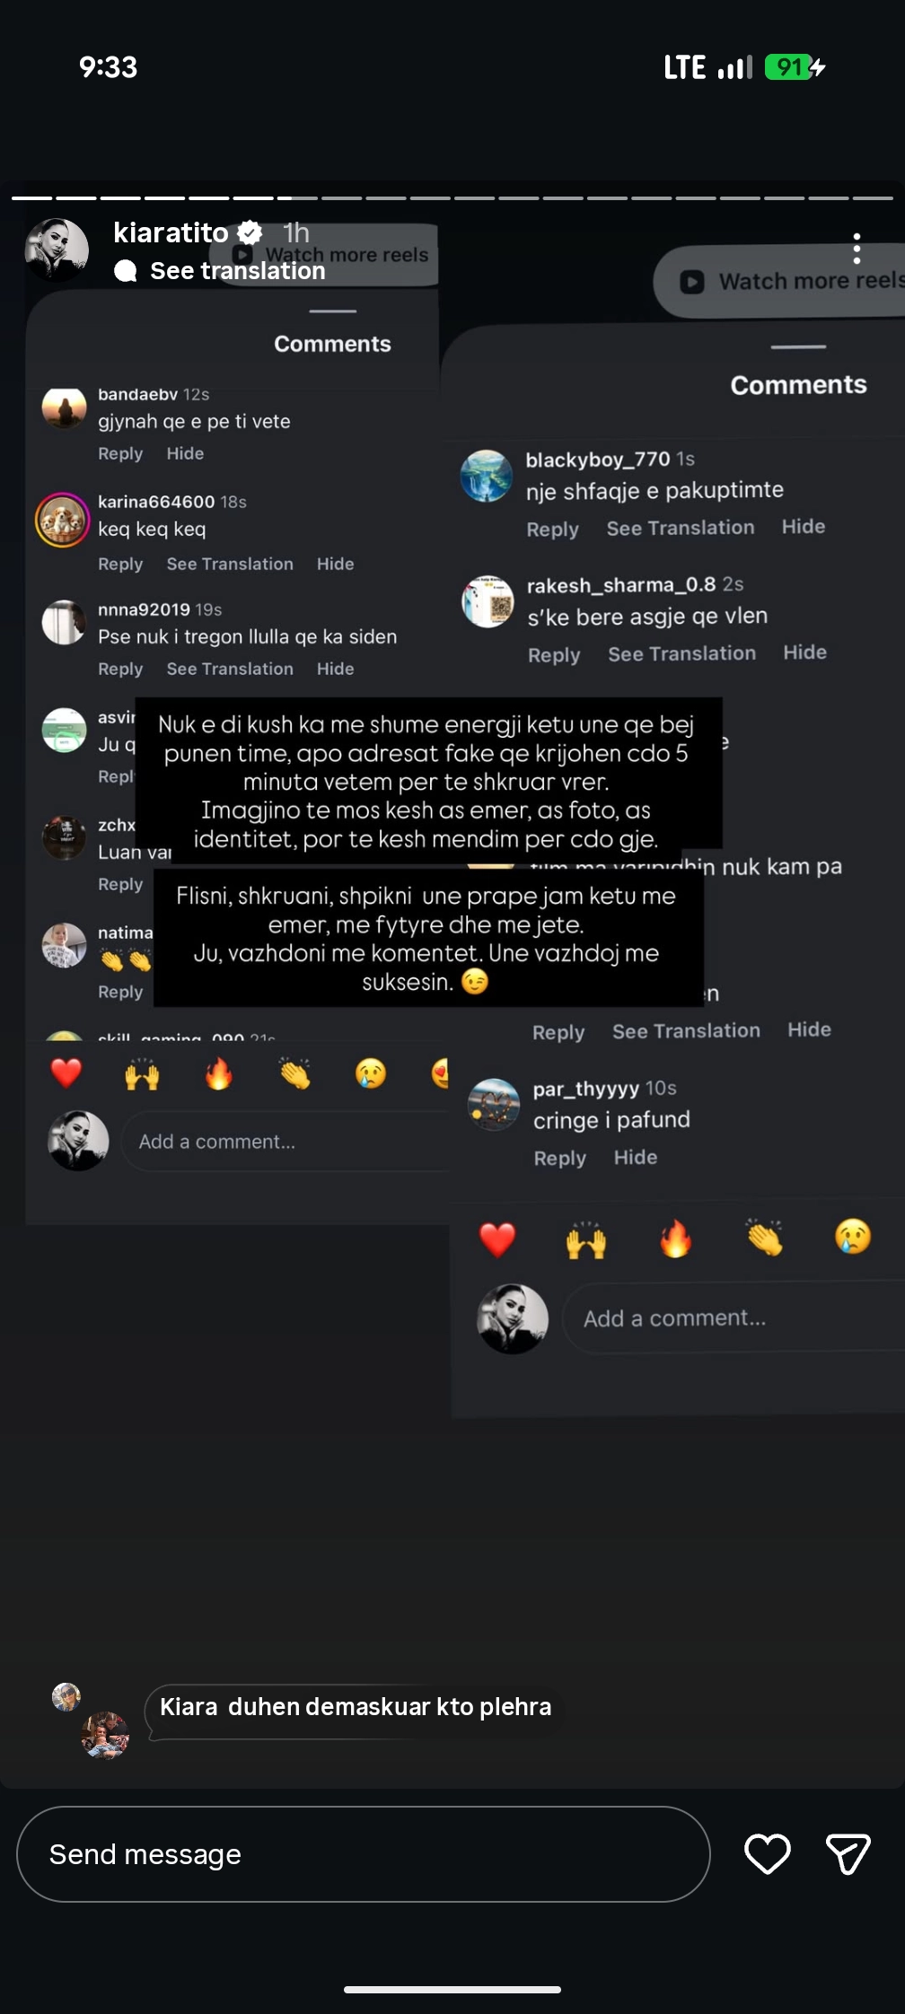The width and height of the screenshot is (905, 2014).
Task: Tap the share paper plane icon
Action: click(848, 1853)
